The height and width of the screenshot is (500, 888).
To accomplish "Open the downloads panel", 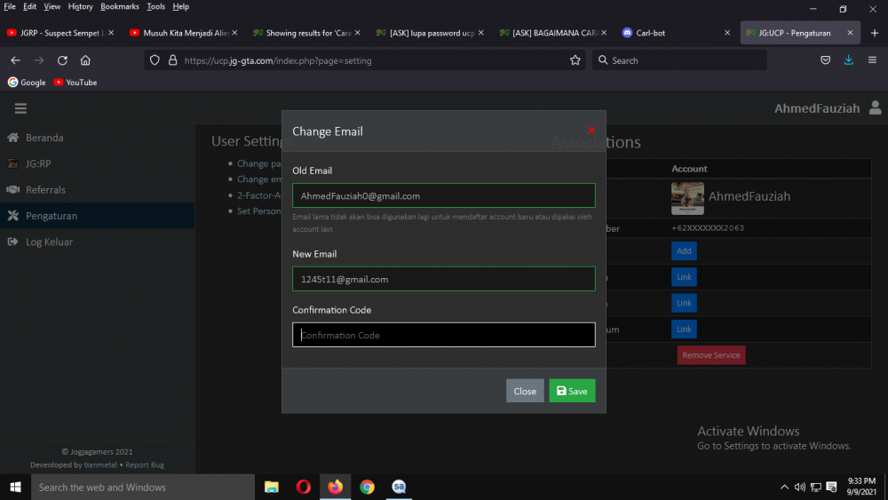I will point(848,60).
